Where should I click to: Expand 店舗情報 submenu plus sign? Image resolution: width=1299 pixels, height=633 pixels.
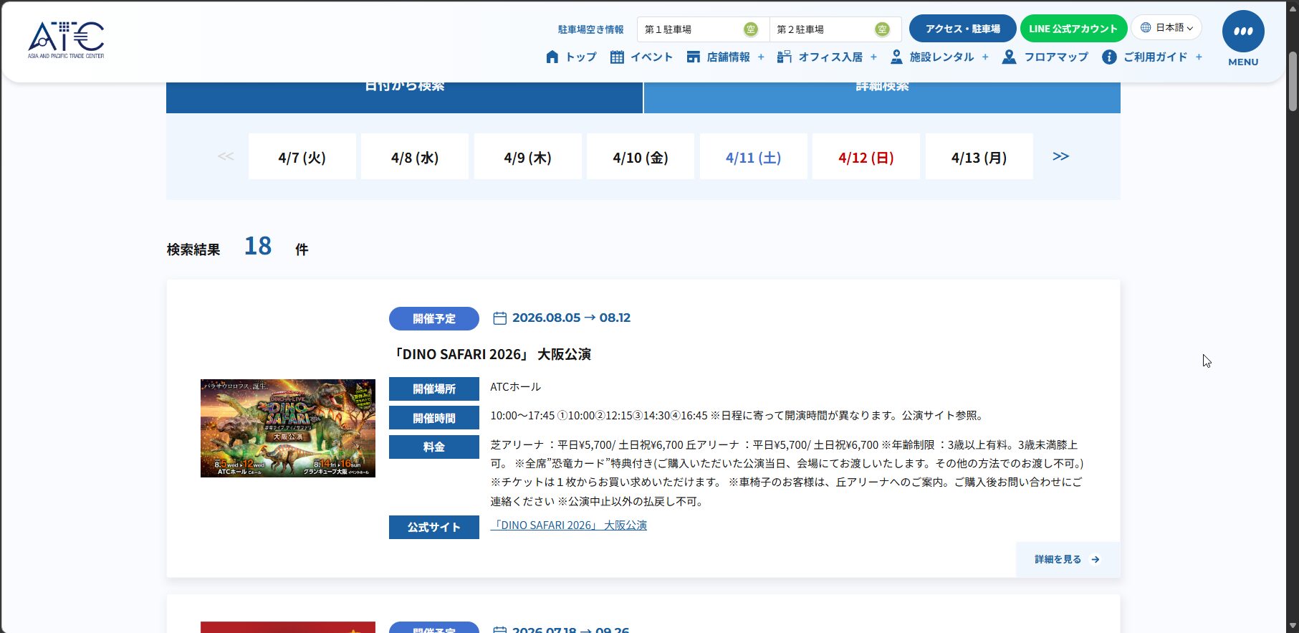point(761,57)
